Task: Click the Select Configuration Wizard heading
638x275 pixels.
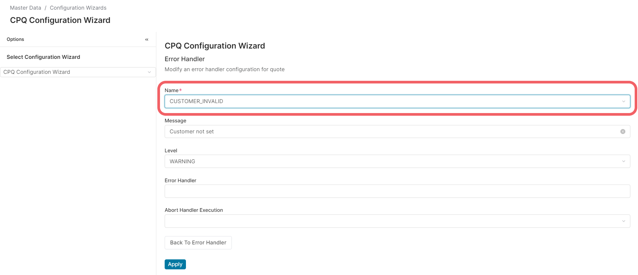Action: coord(43,57)
